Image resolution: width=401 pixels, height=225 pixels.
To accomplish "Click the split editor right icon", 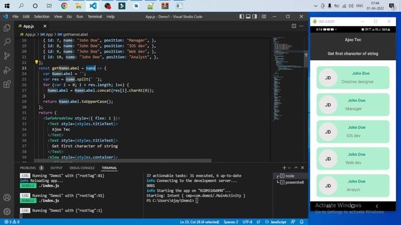I will [x=294, y=26].
